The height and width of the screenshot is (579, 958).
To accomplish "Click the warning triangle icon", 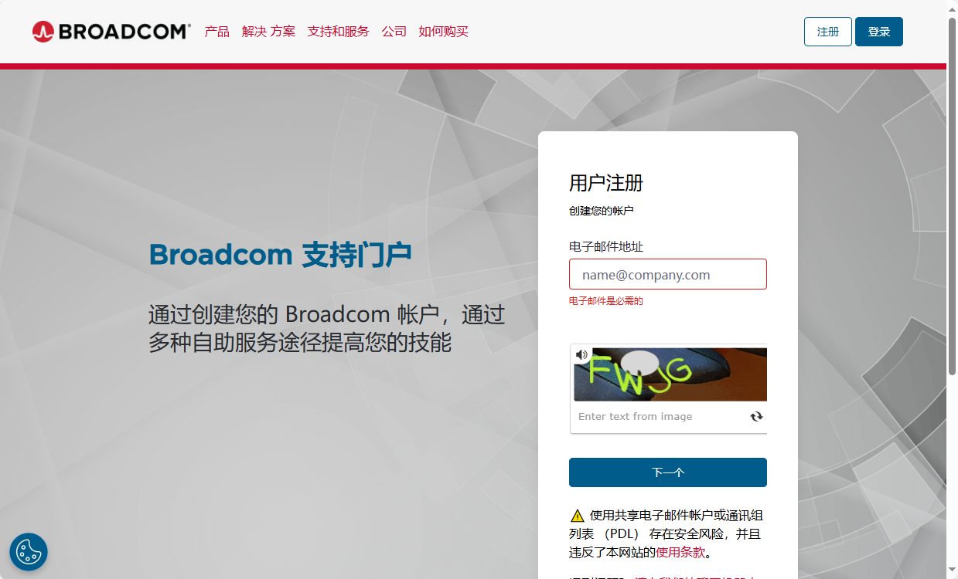I will pos(577,516).
